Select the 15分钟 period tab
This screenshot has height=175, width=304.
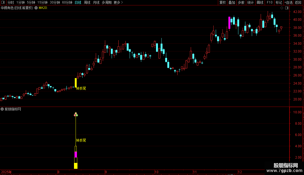tap(43, 2)
